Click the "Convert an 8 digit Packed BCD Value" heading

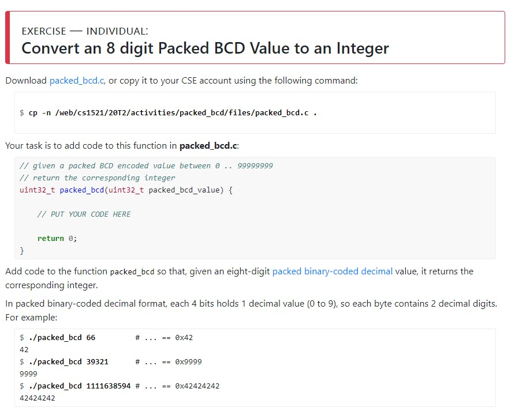(205, 48)
